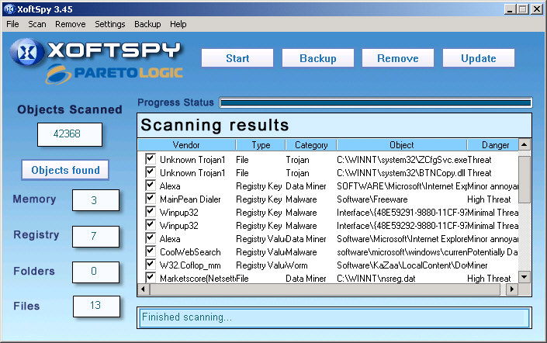Viewport: 547px width, 343px height.
Task: Click the Update button
Action: [479, 58]
